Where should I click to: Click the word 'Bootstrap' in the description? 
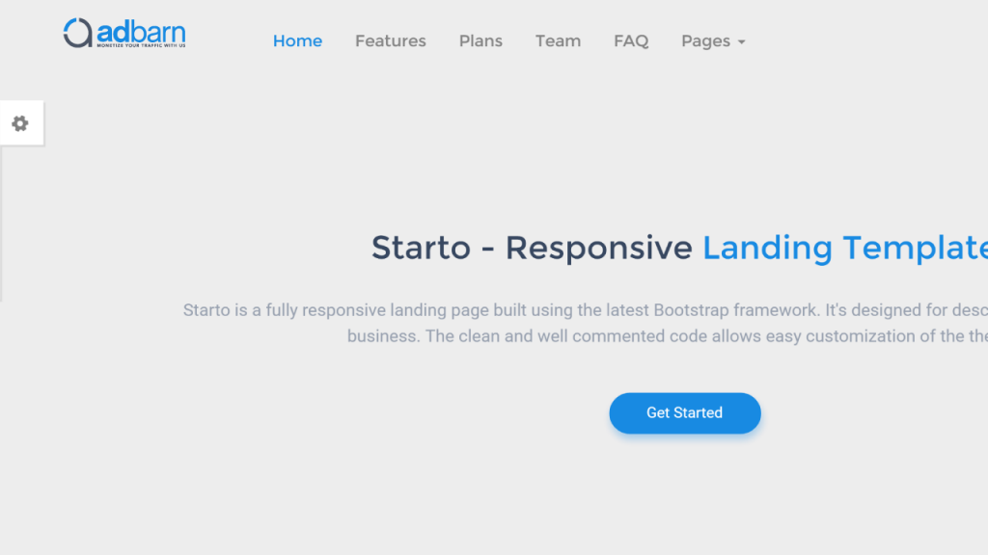click(x=691, y=310)
